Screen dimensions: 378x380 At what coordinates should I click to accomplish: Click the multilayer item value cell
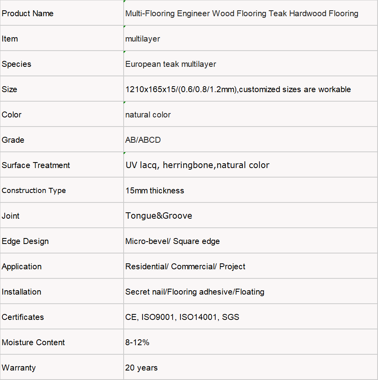click(x=250, y=38)
